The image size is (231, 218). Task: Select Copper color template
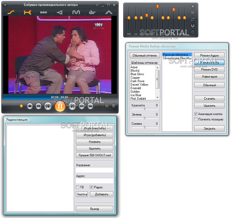pyautogui.click(x=135, y=78)
